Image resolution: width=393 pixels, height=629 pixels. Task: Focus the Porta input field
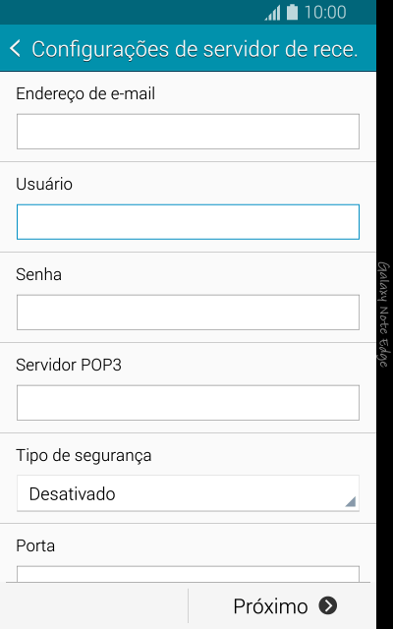(188, 574)
